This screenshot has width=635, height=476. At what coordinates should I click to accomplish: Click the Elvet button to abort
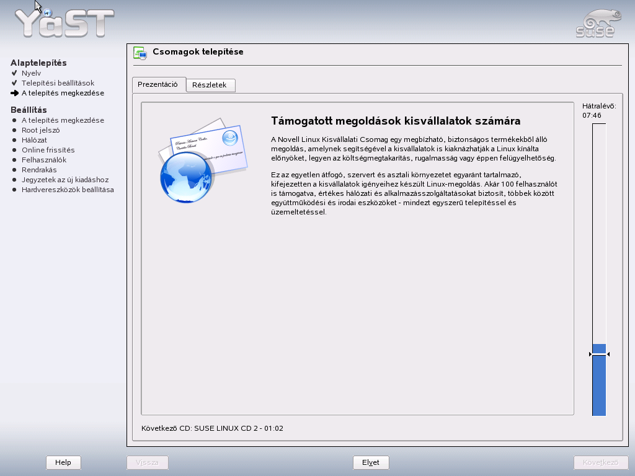tap(371, 462)
